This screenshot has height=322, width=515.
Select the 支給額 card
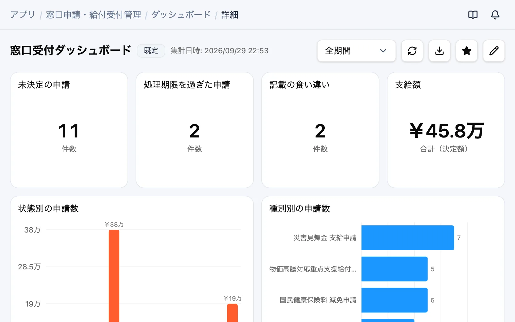pos(446,130)
